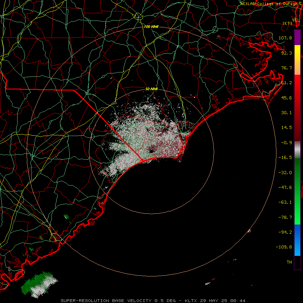Click the TH label on the legend
Screen dimensions: 303x303
(x=289, y=262)
